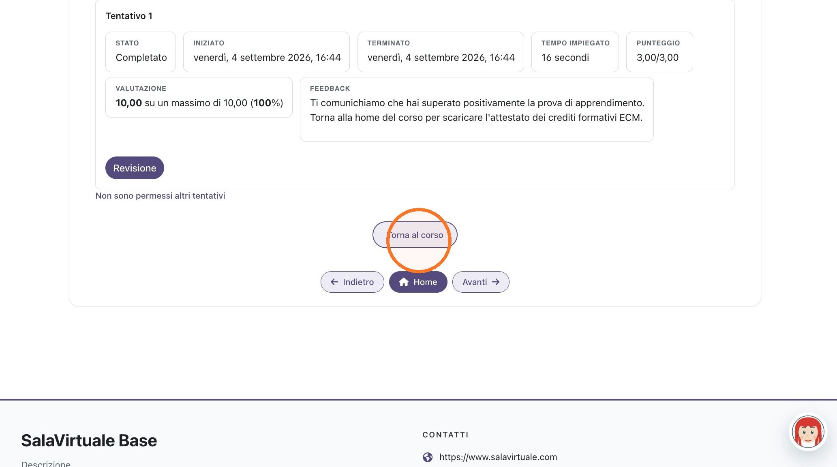Image resolution: width=837 pixels, height=467 pixels.
Task: Click the 16 secondi time value
Action: point(565,58)
